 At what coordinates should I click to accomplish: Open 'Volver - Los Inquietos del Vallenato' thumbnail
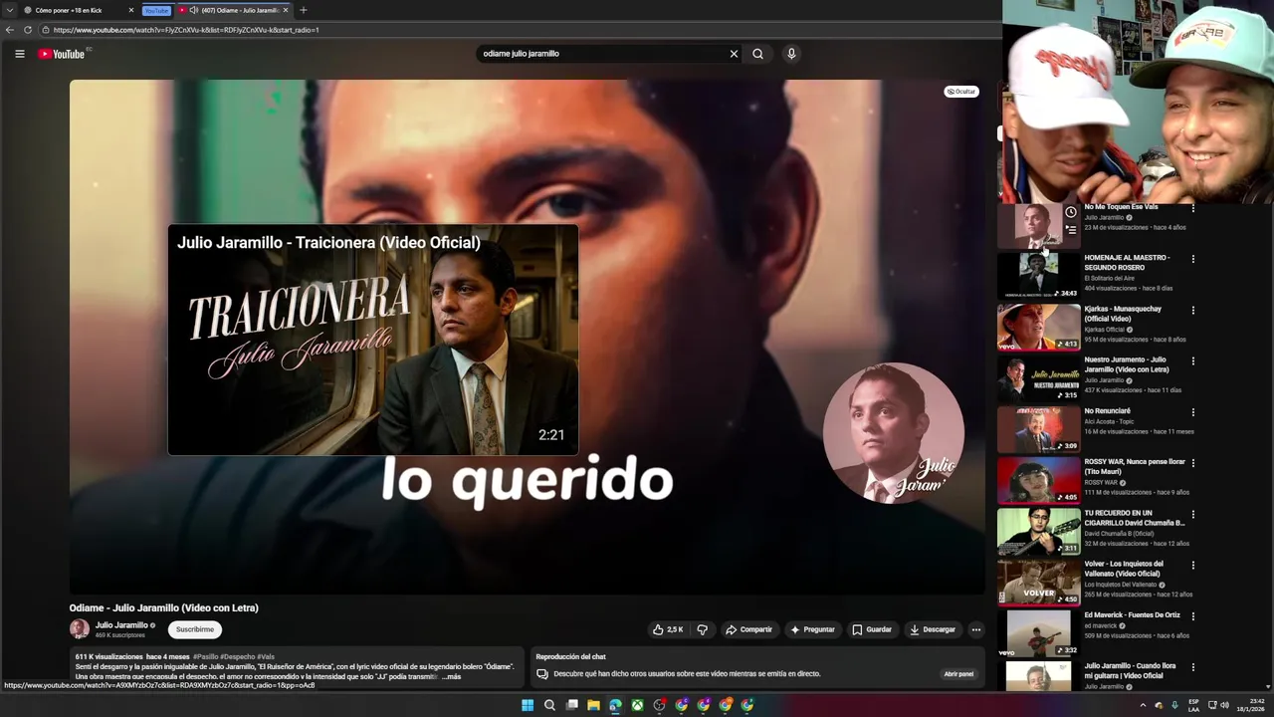tap(1039, 582)
